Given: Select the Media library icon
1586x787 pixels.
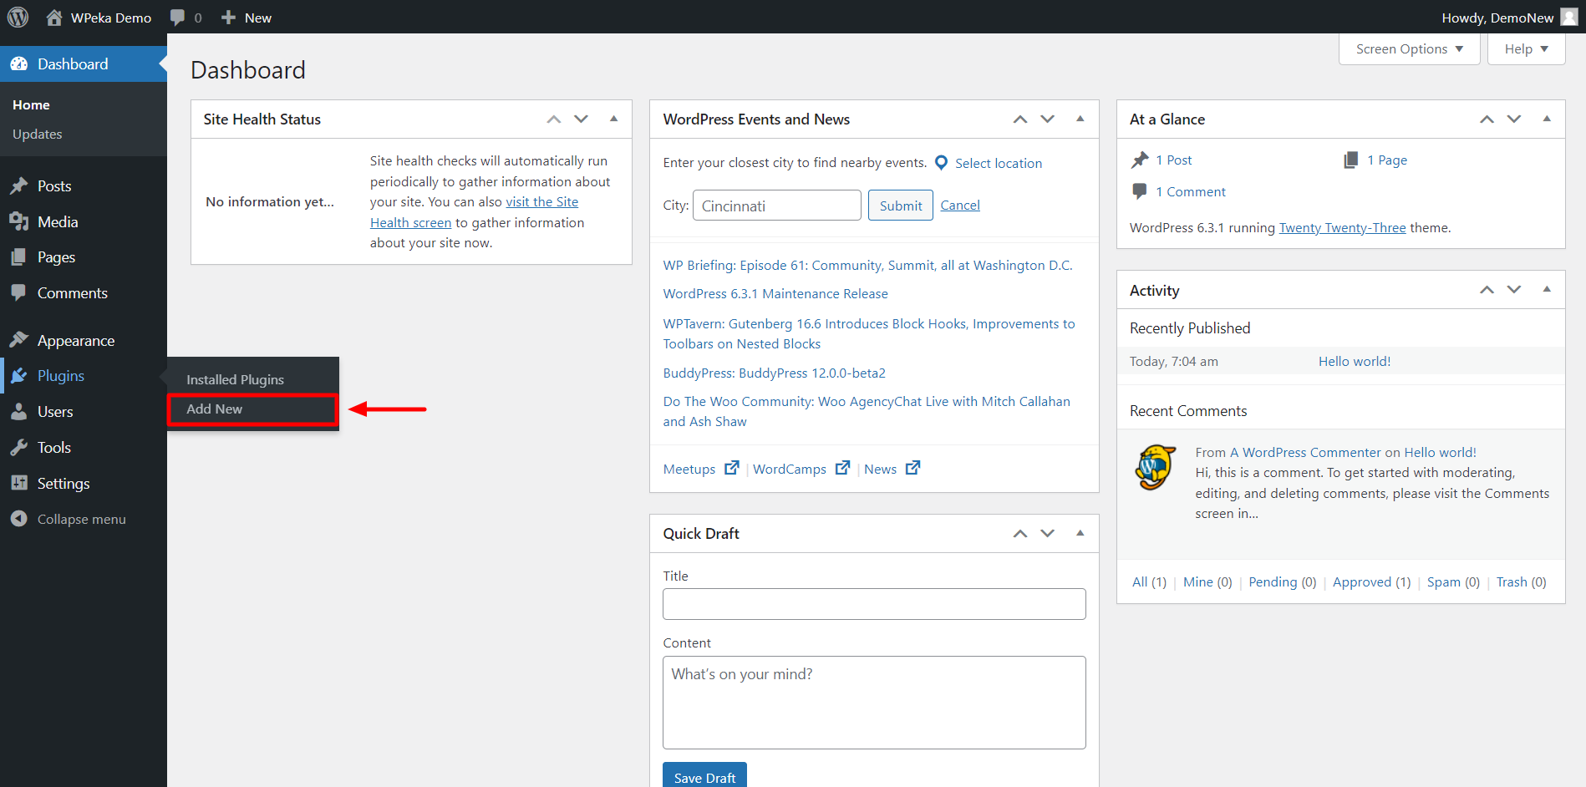Looking at the screenshot, I should tap(20, 221).
